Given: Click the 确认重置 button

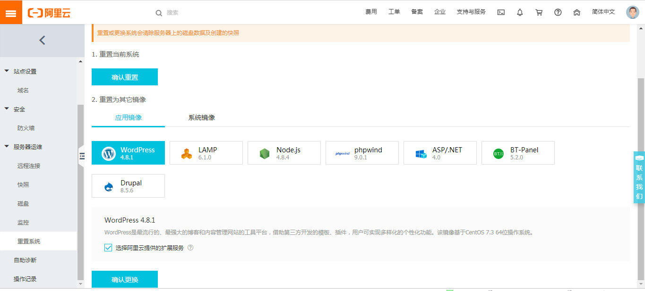Looking at the screenshot, I should (x=125, y=77).
